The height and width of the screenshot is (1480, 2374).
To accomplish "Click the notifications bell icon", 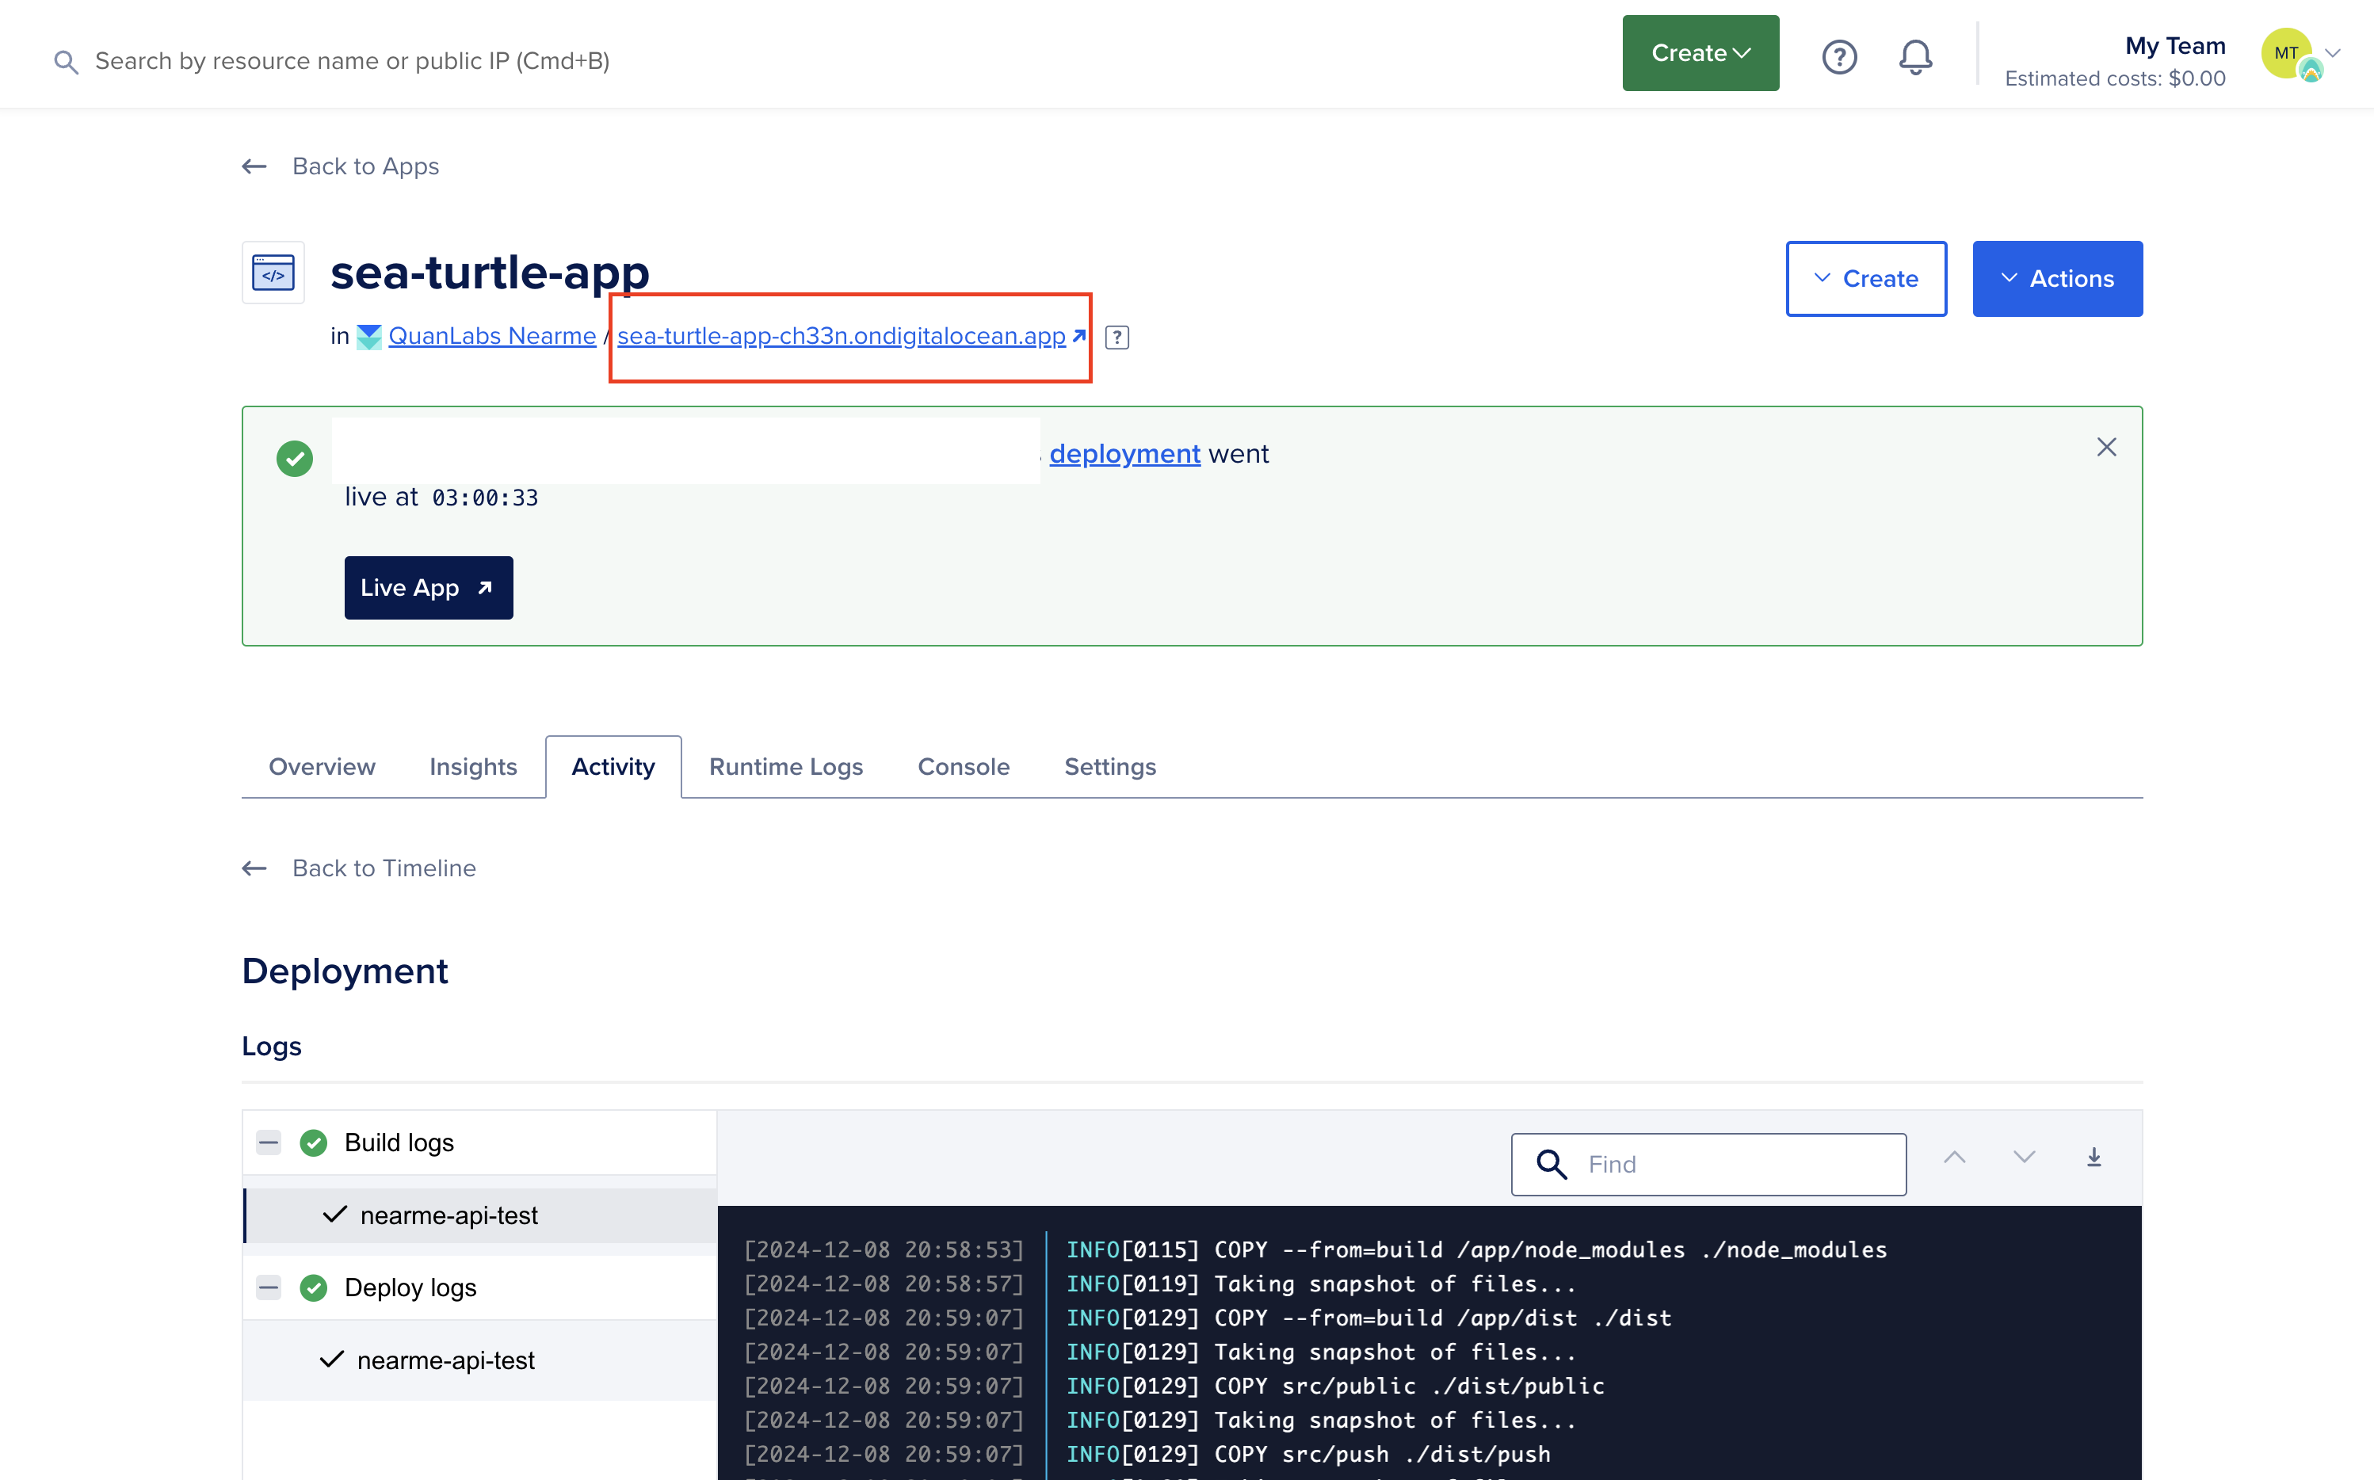I will pos(1915,53).
